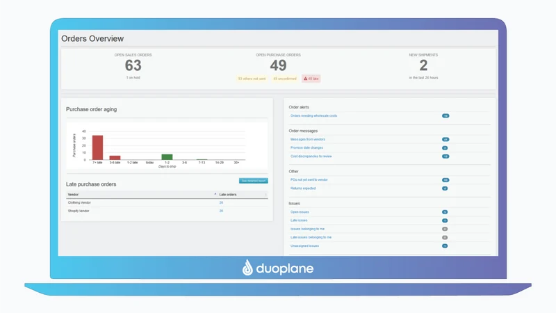Screen dimensions: 556x313
Task: Click the 'Days to ship' axis label
Action: click(167, 166)
